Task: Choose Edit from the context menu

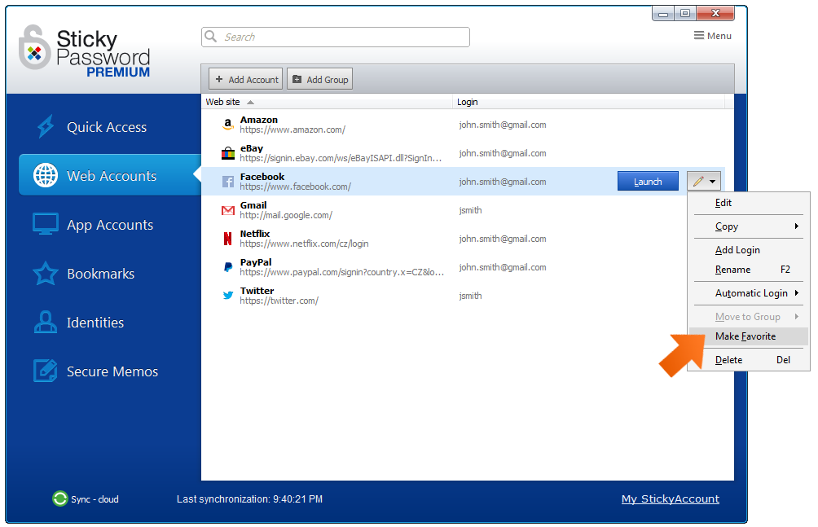Action: click(x=749, y=203)
